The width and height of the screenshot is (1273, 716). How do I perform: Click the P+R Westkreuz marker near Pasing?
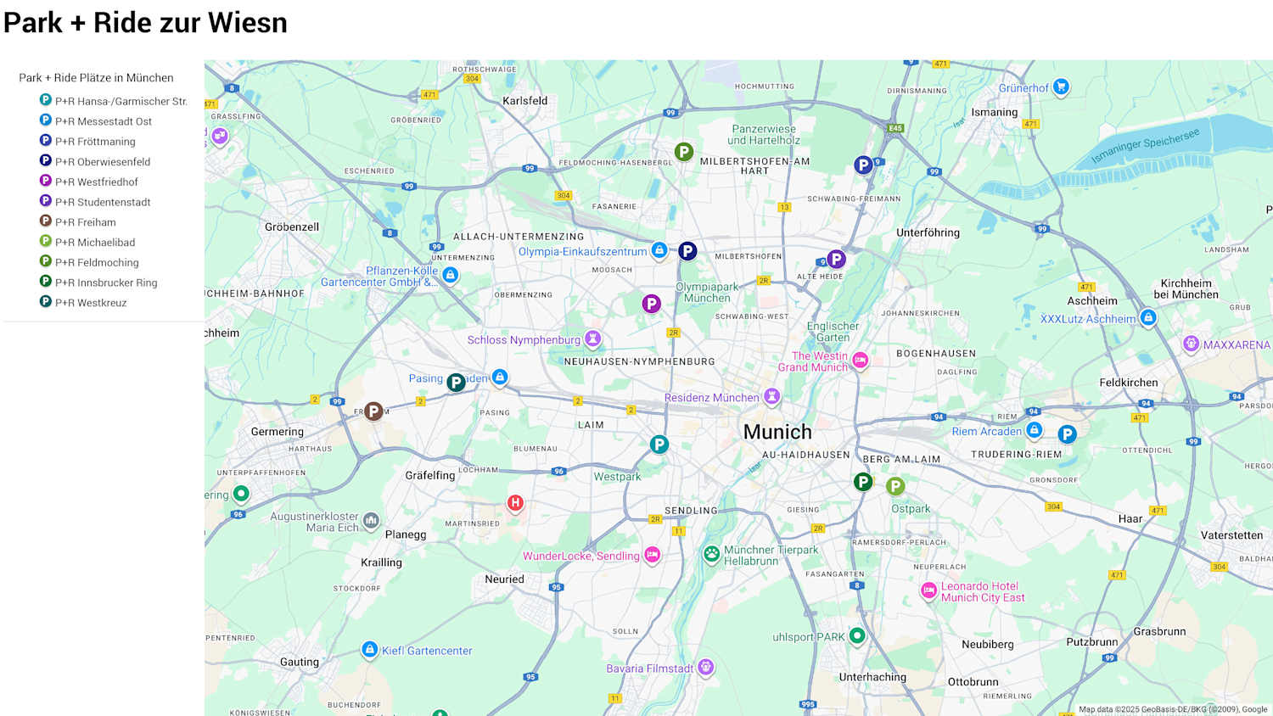pos(456,383)
